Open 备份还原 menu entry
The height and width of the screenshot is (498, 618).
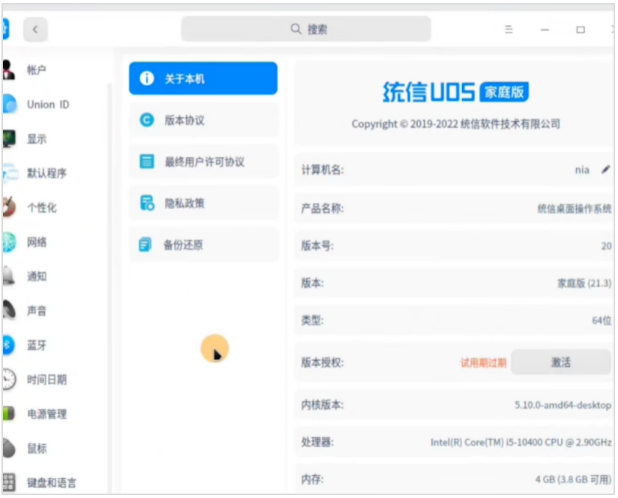coord(203,245)
